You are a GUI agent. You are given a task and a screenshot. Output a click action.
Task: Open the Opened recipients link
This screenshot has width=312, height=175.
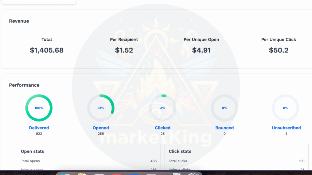pyautogui.click(x=101, y=128)
